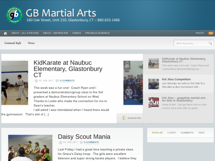
Task: Open KidKarate gymnasium photo thumbnail
Action: (15, 83)
